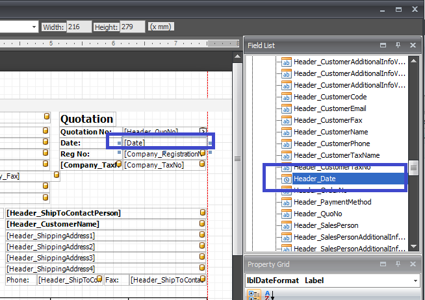The height and width of the screenshot is (300, 425).
Task: Click database icon on [Header_ShipToContactPerson] field
Action: (x=203, y=212)
